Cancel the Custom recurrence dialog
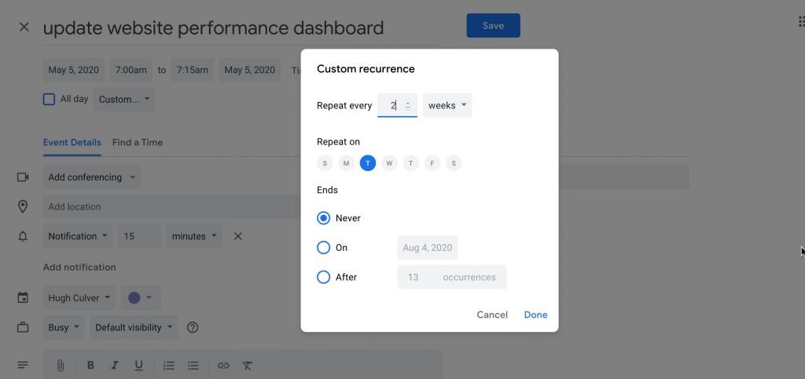This screenshot has width=805, height=379. 492,315
